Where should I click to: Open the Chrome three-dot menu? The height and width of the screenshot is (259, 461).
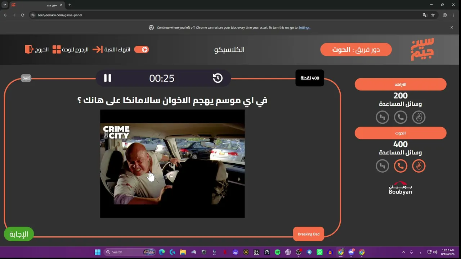(x=453, y=15)
